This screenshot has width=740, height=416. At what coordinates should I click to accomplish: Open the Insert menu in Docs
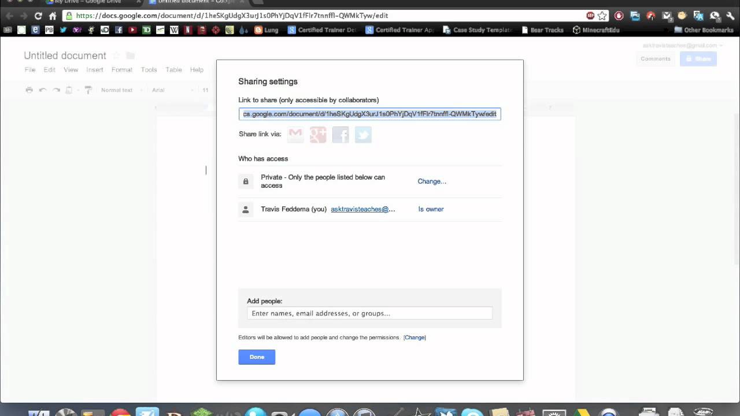pos(94,69)
